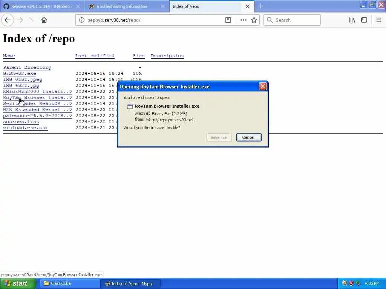Screen dimensions: 386x289
Task: Sort listing by Description column
Action: click(x=167, y=56)
